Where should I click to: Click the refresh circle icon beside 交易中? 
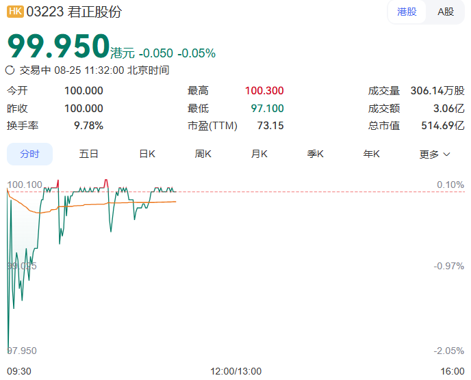click(10, 70)
